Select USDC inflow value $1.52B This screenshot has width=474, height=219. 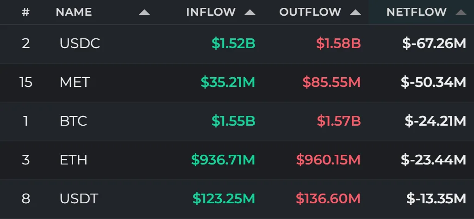pos(233,44)
